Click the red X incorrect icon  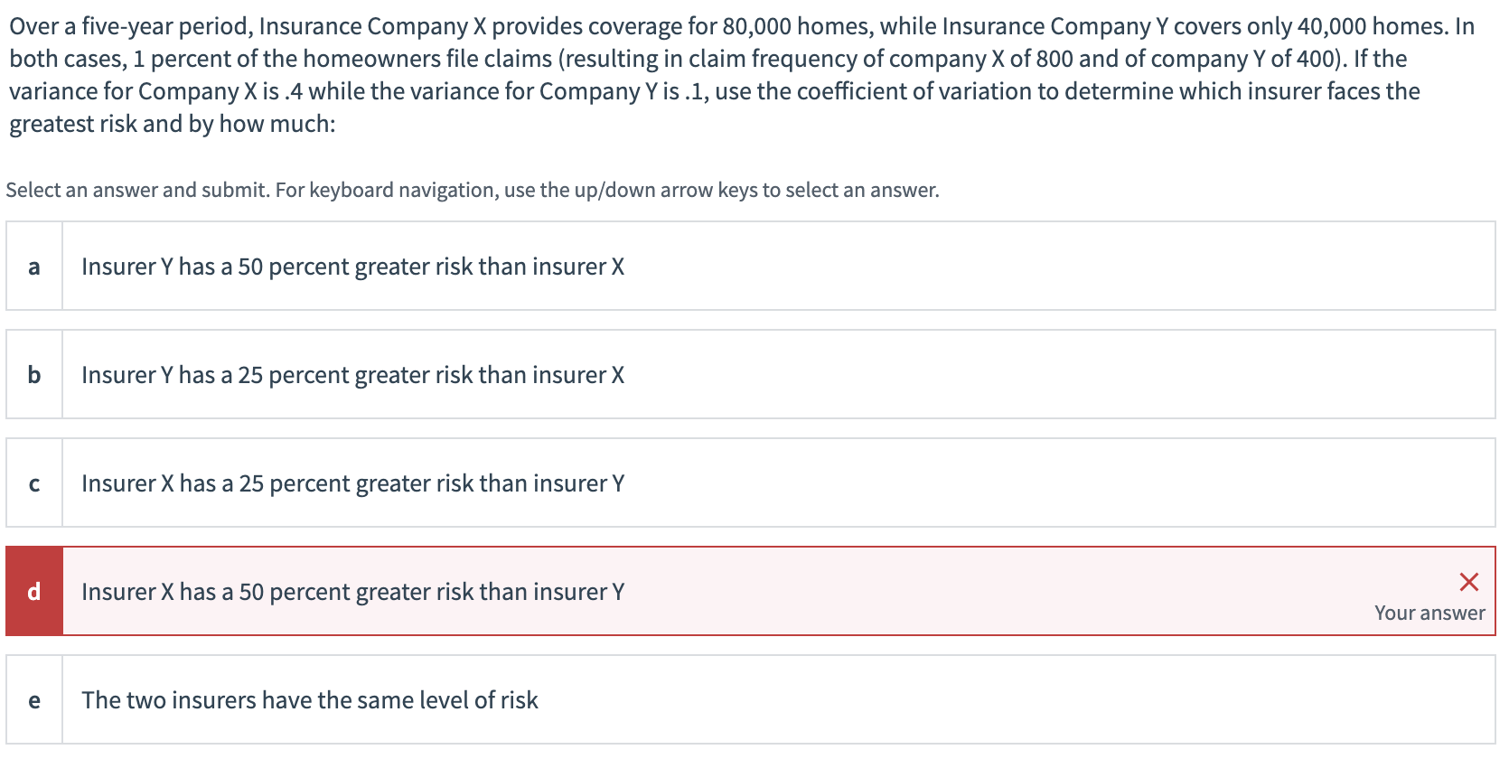click(x=1468, y=582)
